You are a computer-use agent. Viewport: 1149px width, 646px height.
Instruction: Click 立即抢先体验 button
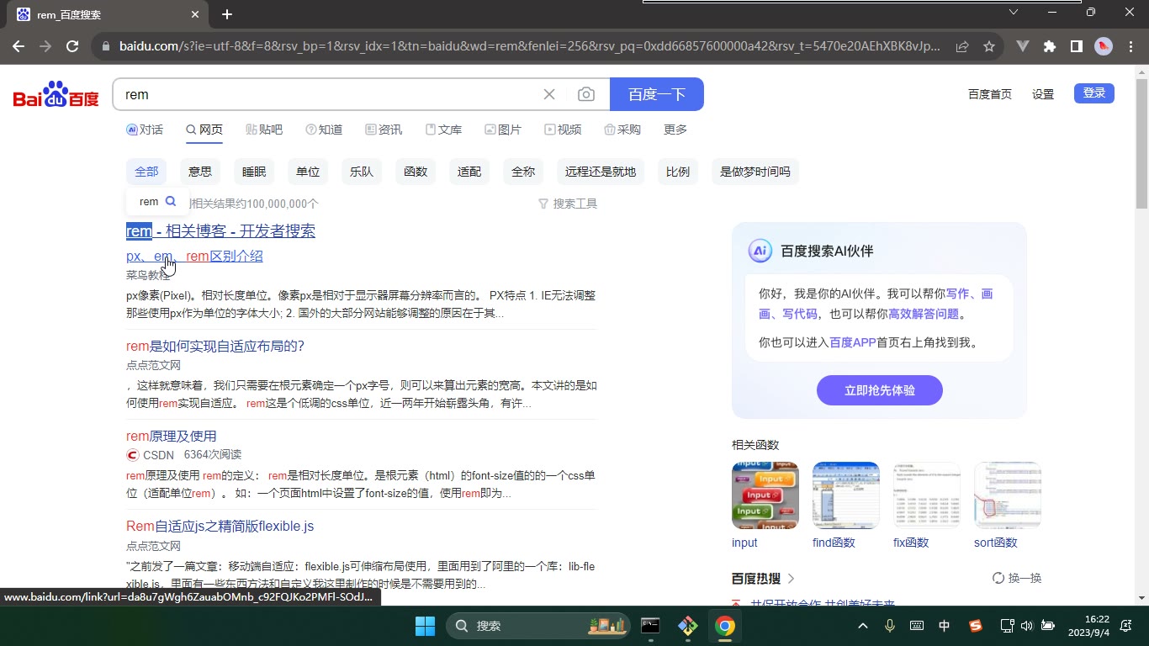[880, 390]
